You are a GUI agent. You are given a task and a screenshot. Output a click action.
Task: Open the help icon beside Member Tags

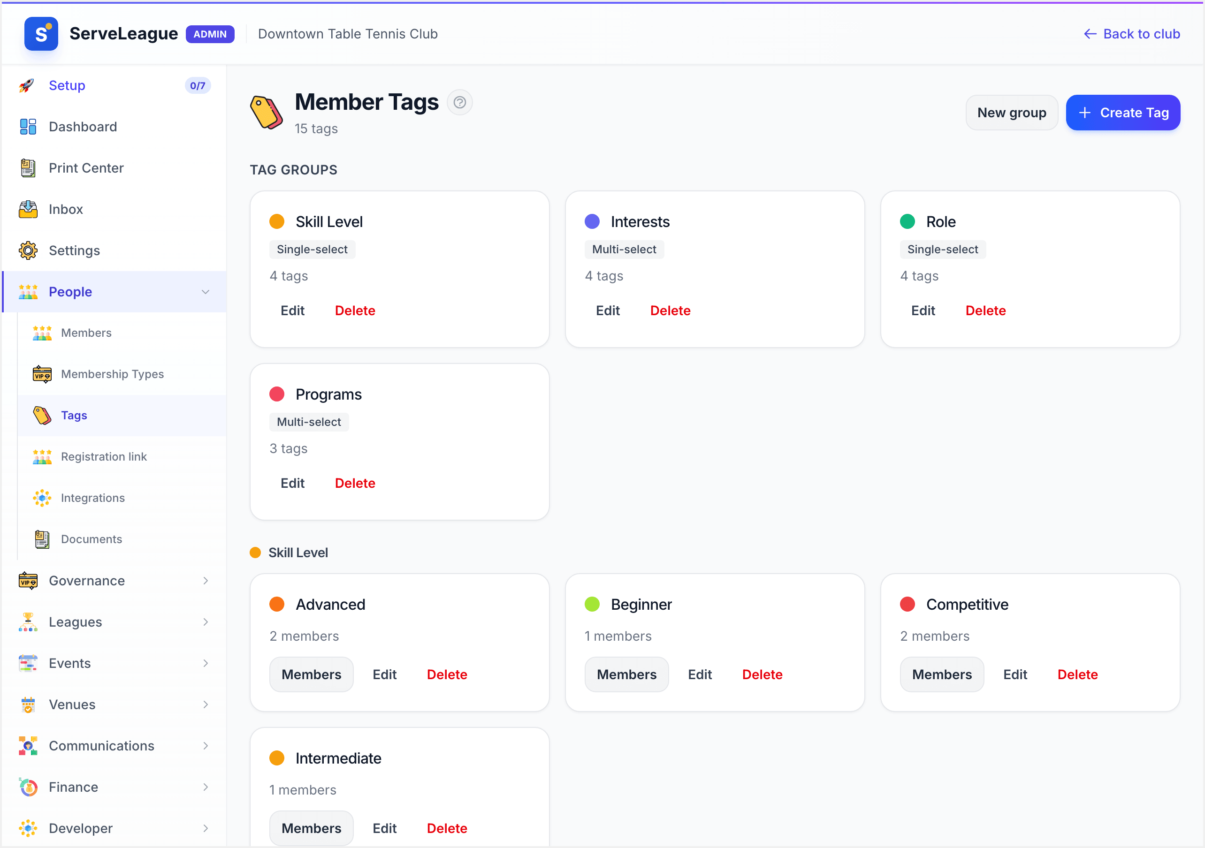(x=460, y=102)
